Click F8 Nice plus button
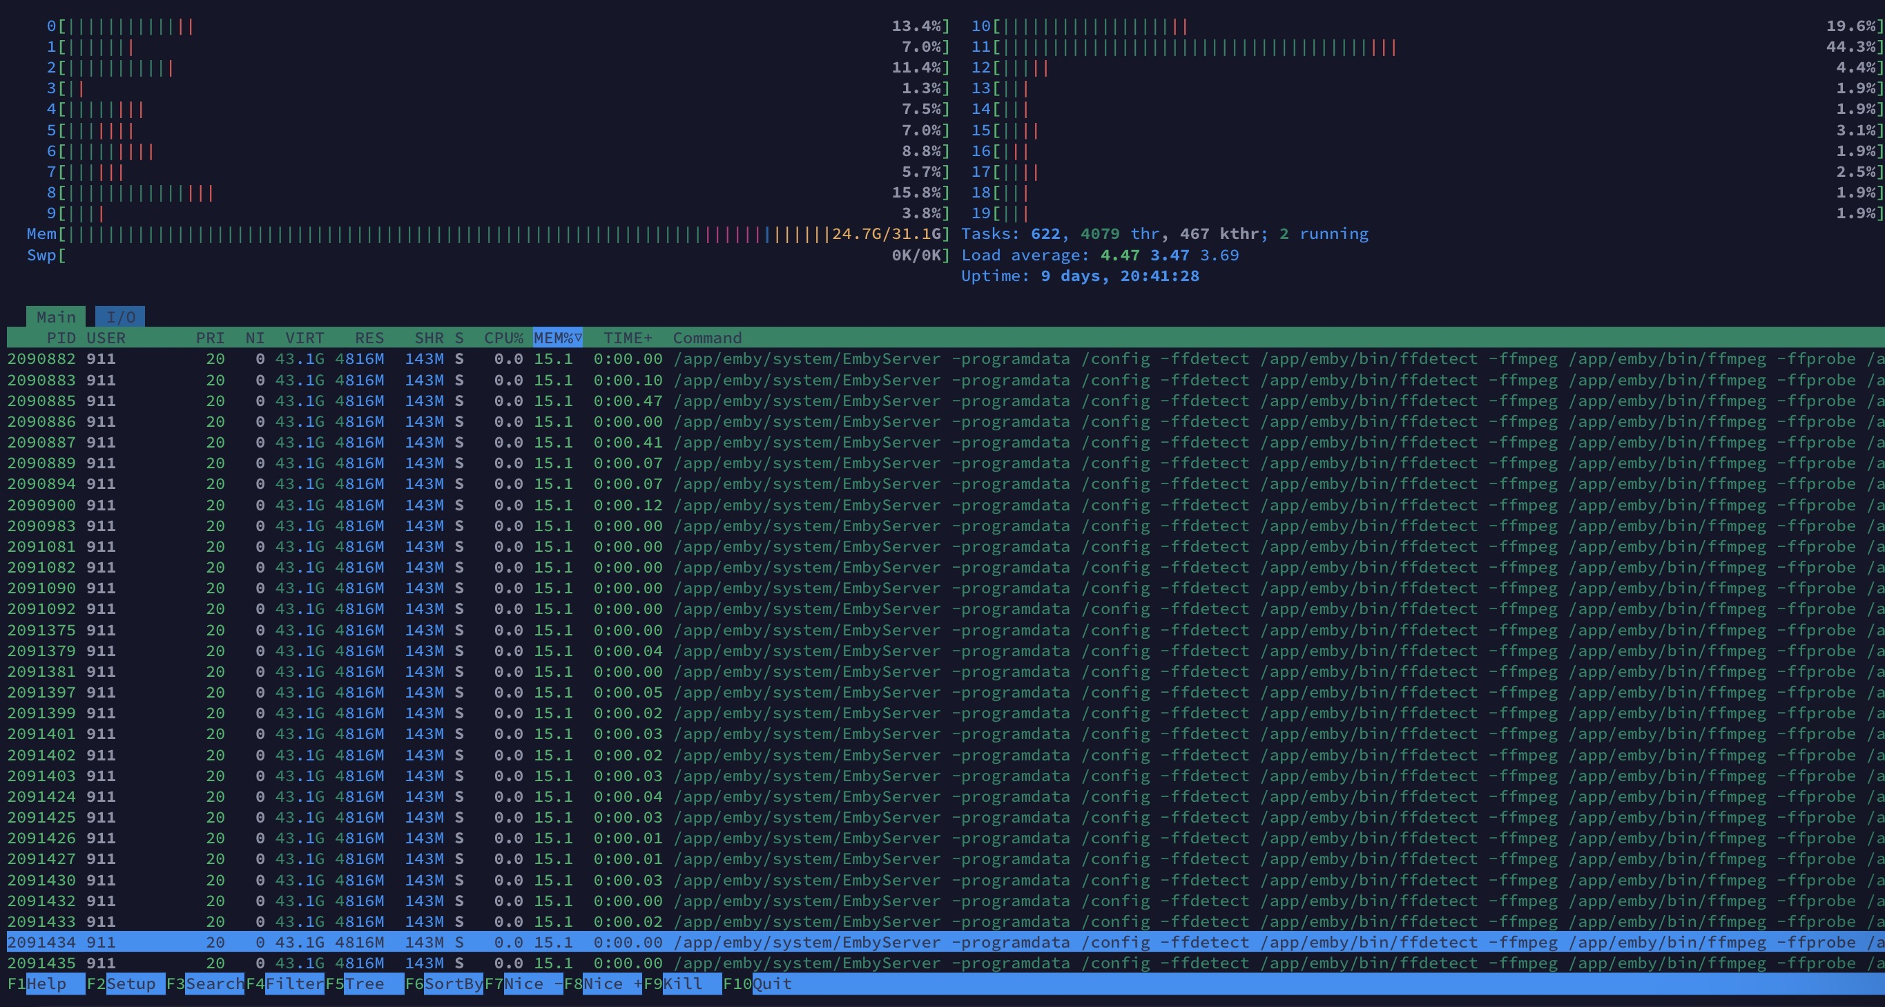Screen dimensions: 1885x1007 point(612,984)
